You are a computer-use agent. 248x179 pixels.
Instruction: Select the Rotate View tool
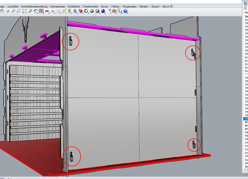click(8, 11)
